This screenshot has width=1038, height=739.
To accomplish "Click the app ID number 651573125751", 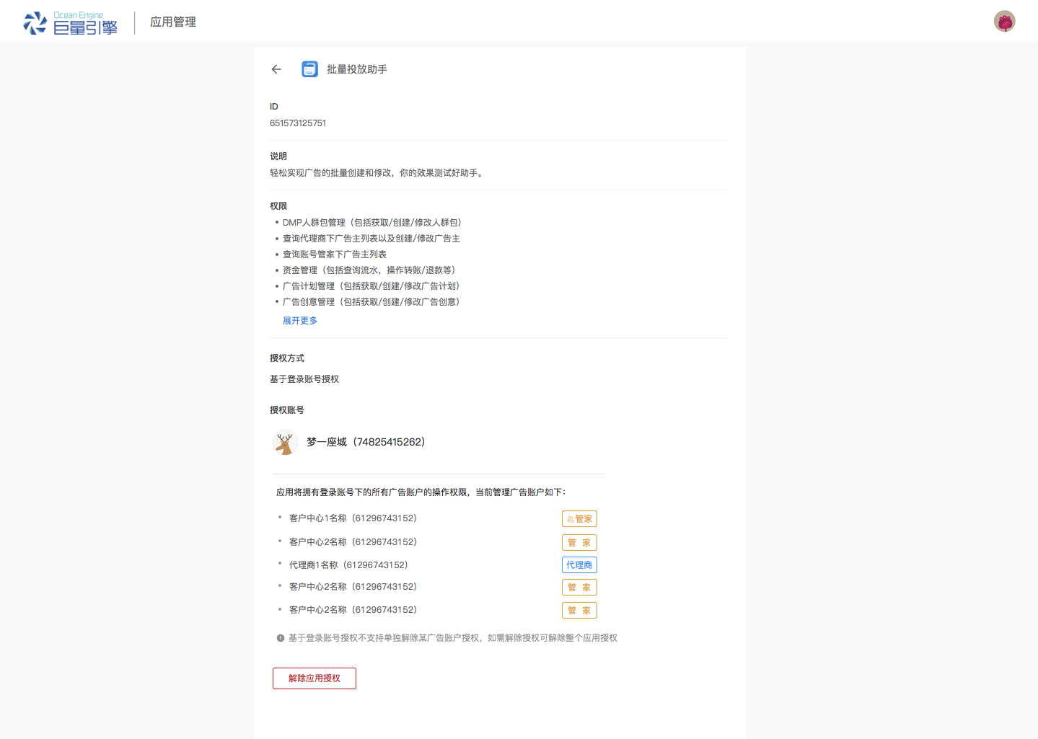I will 298,123.
